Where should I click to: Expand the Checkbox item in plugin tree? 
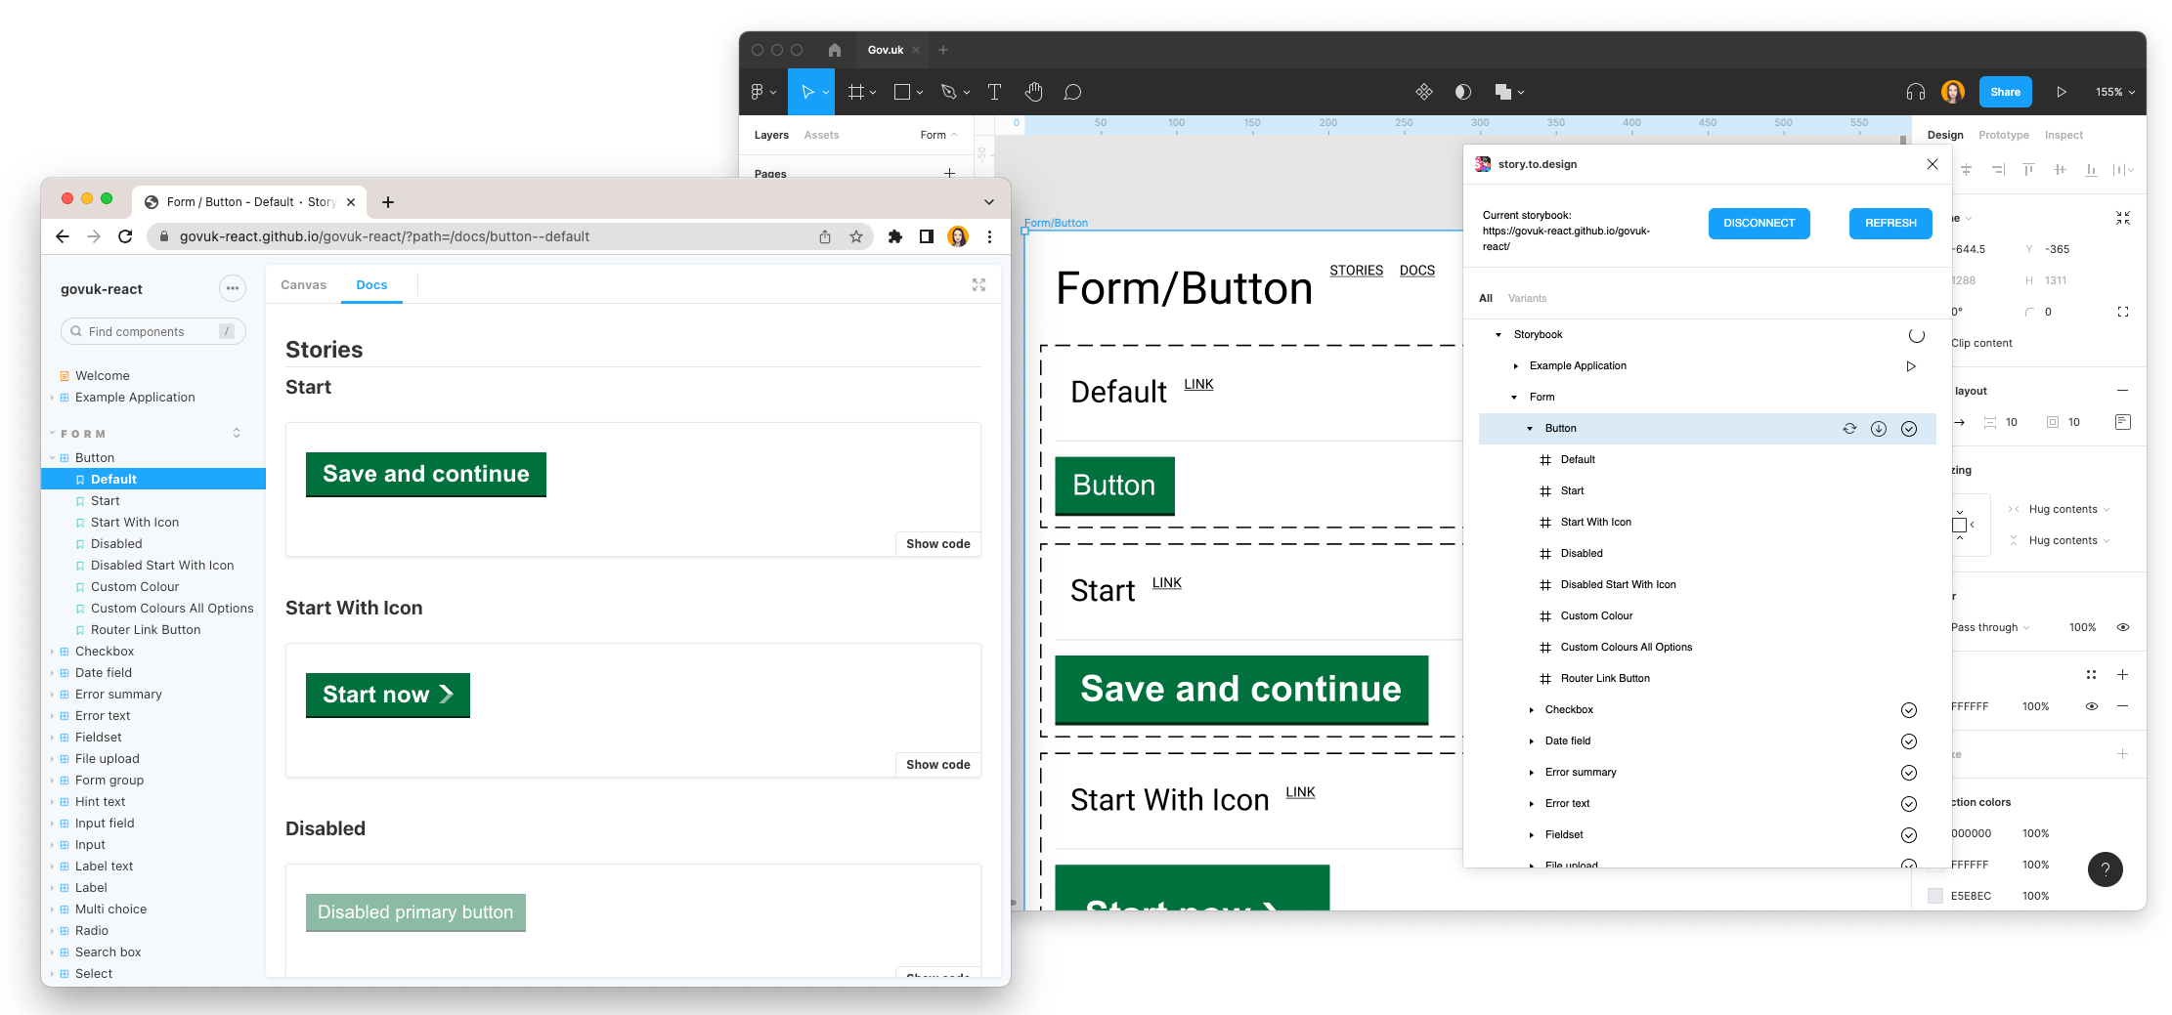[x=1532, y=710]
